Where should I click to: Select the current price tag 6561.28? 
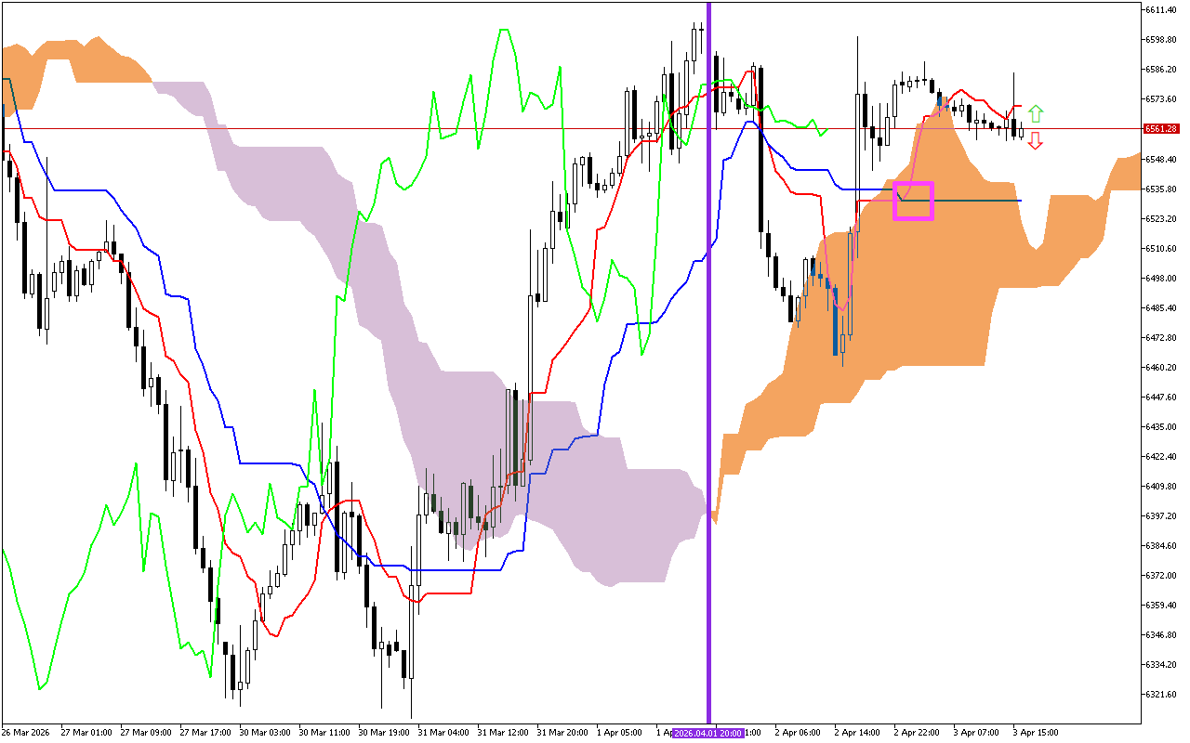point(1159,129)
